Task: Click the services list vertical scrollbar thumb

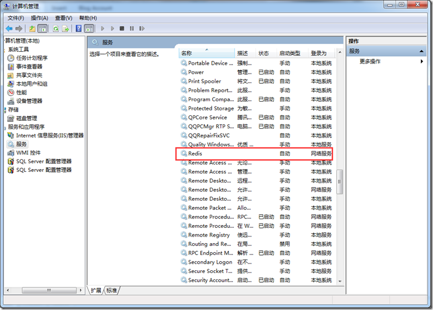Action: (340, 182)
